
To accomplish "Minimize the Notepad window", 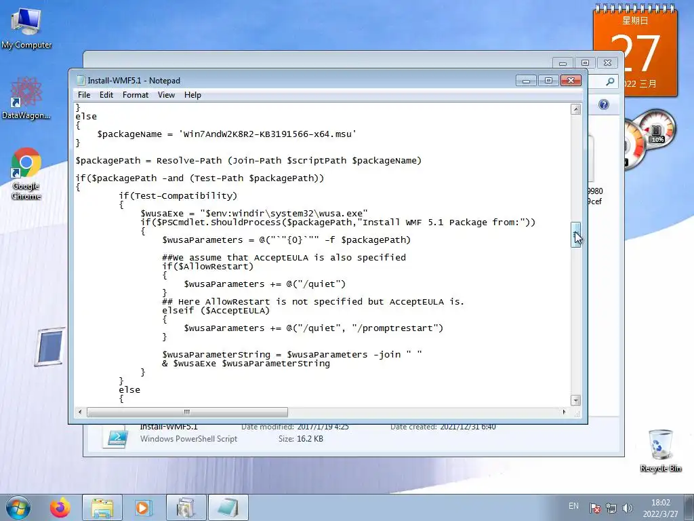I will (526, 81).
